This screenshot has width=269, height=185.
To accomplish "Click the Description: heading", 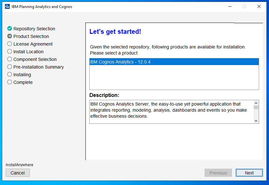I will point(104,95).
